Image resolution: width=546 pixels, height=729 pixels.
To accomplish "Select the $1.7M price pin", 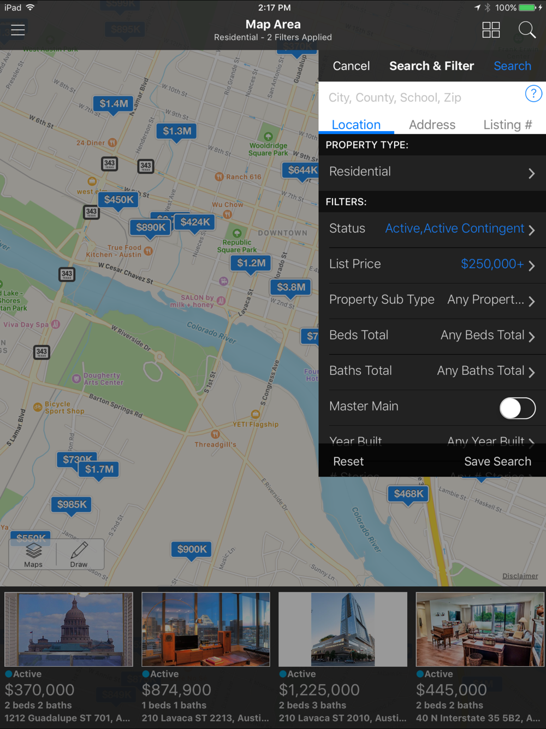I will 99,470.
